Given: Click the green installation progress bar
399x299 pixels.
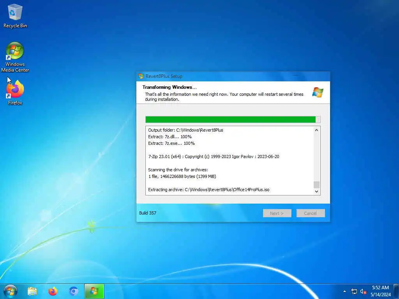Looking at the screenshot, I should coord(233,120).
